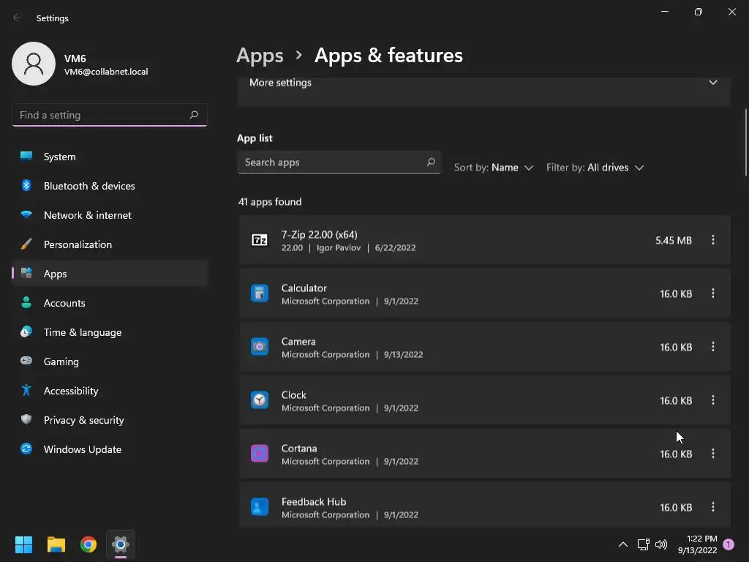The height and width of the screenshot is (562, 749).
Task: Open Google Chrome from the taskbar
Action: 89,544
